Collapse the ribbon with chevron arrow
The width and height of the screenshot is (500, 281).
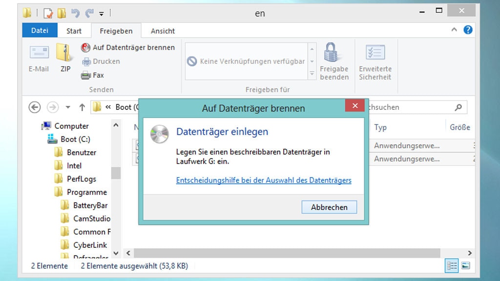[455, 30]
